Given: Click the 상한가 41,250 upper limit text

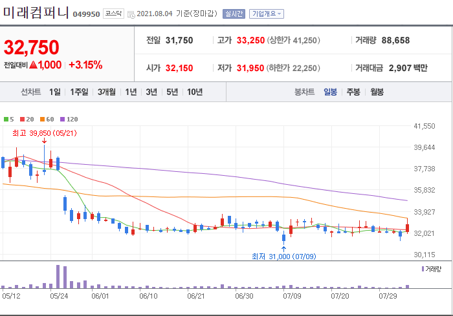Looking at the screenshot, I should [x=293, y=41].
